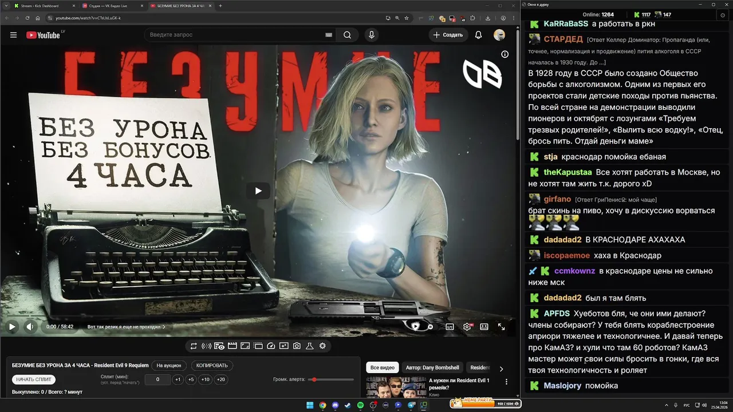
Task: Switch to theater mode in the player
Action: 484,327
